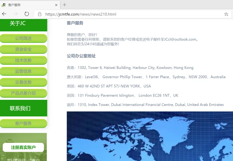Open a new tab with plus icon
Screen dimensions: 233x161
point(64,5)
